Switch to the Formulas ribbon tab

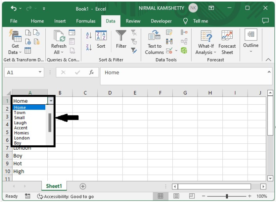coord(86,21)
